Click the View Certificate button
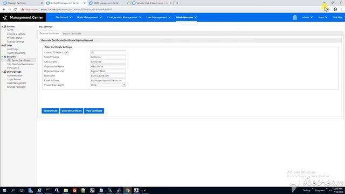 pyautogui.click(x=94, y=111)
